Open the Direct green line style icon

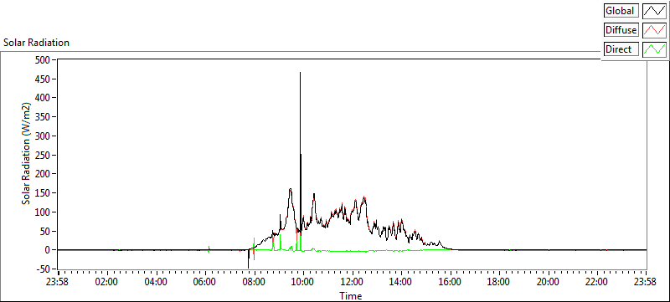pyautogui.click(x=655, y=49)
